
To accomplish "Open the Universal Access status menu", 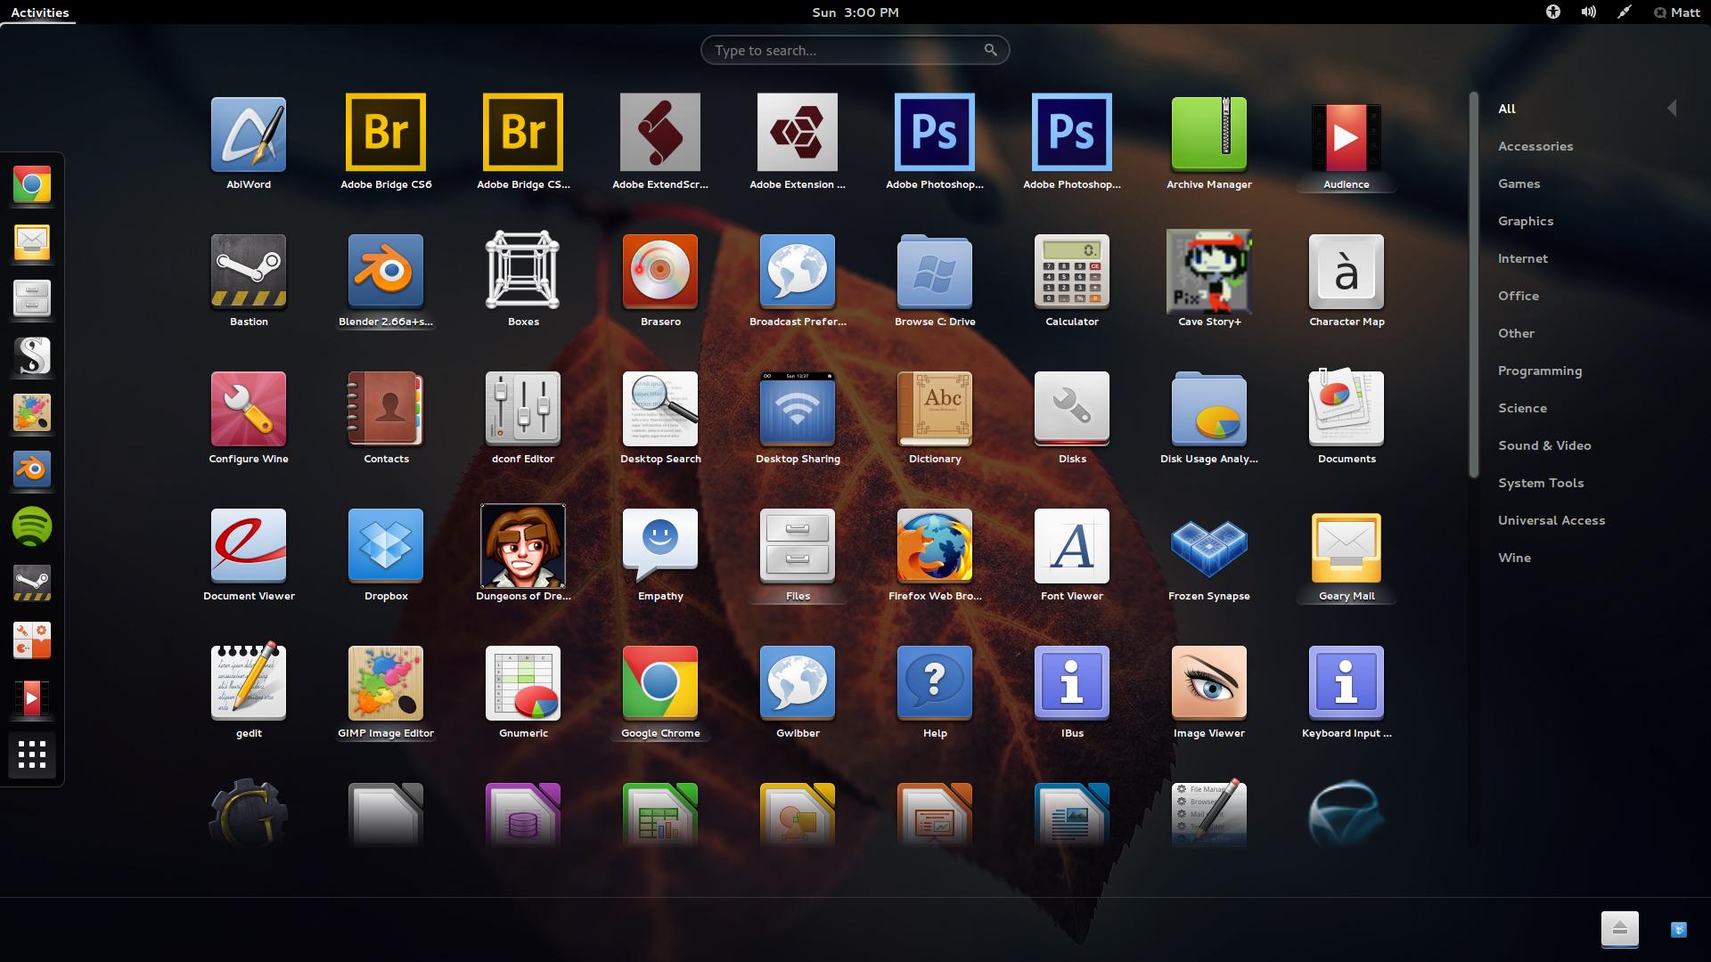I will click(1553, 12).
